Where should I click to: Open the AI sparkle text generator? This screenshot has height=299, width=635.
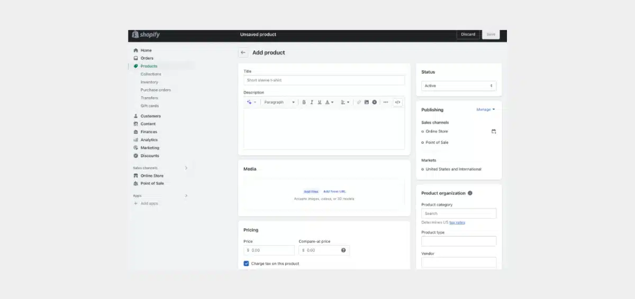(x=251, y=102)
